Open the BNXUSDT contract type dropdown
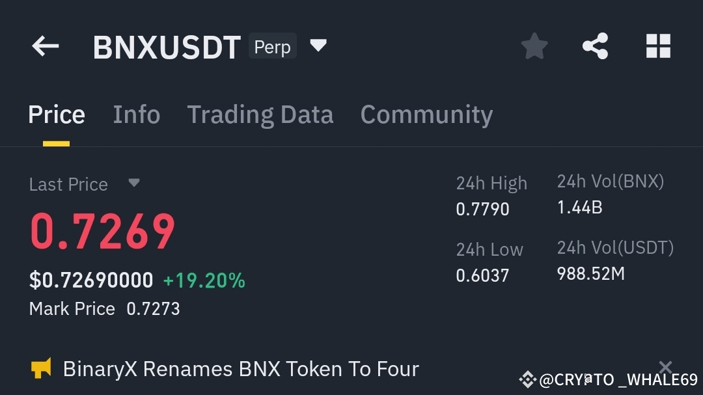 point(318,46)
